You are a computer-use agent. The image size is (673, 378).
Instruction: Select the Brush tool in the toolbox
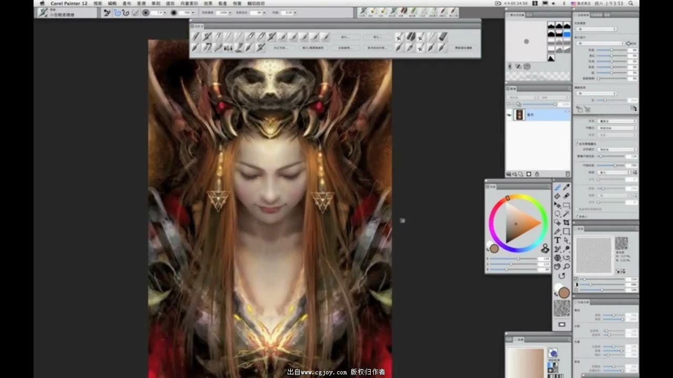click(x=557, y=187)
